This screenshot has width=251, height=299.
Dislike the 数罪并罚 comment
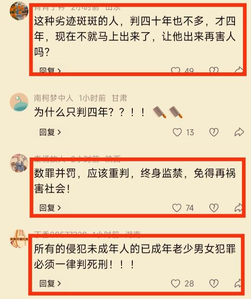click(x=214, y=208)
